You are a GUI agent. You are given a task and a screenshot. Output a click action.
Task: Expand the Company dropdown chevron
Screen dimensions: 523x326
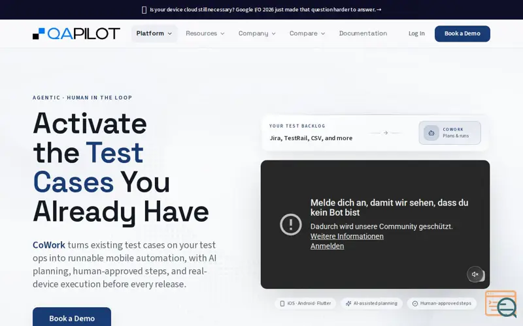[x=273, y=34]
